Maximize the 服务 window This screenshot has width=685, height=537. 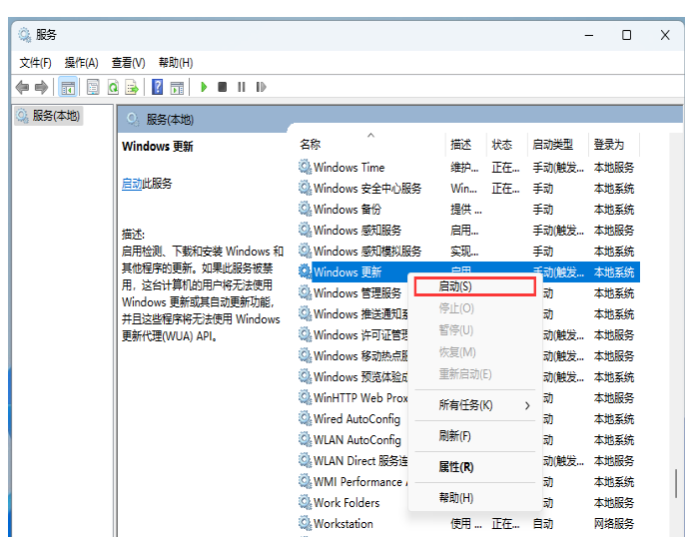pyautogui.click(x=626, y=35)
